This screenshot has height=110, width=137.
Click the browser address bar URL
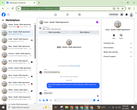[x=40, y=9]
